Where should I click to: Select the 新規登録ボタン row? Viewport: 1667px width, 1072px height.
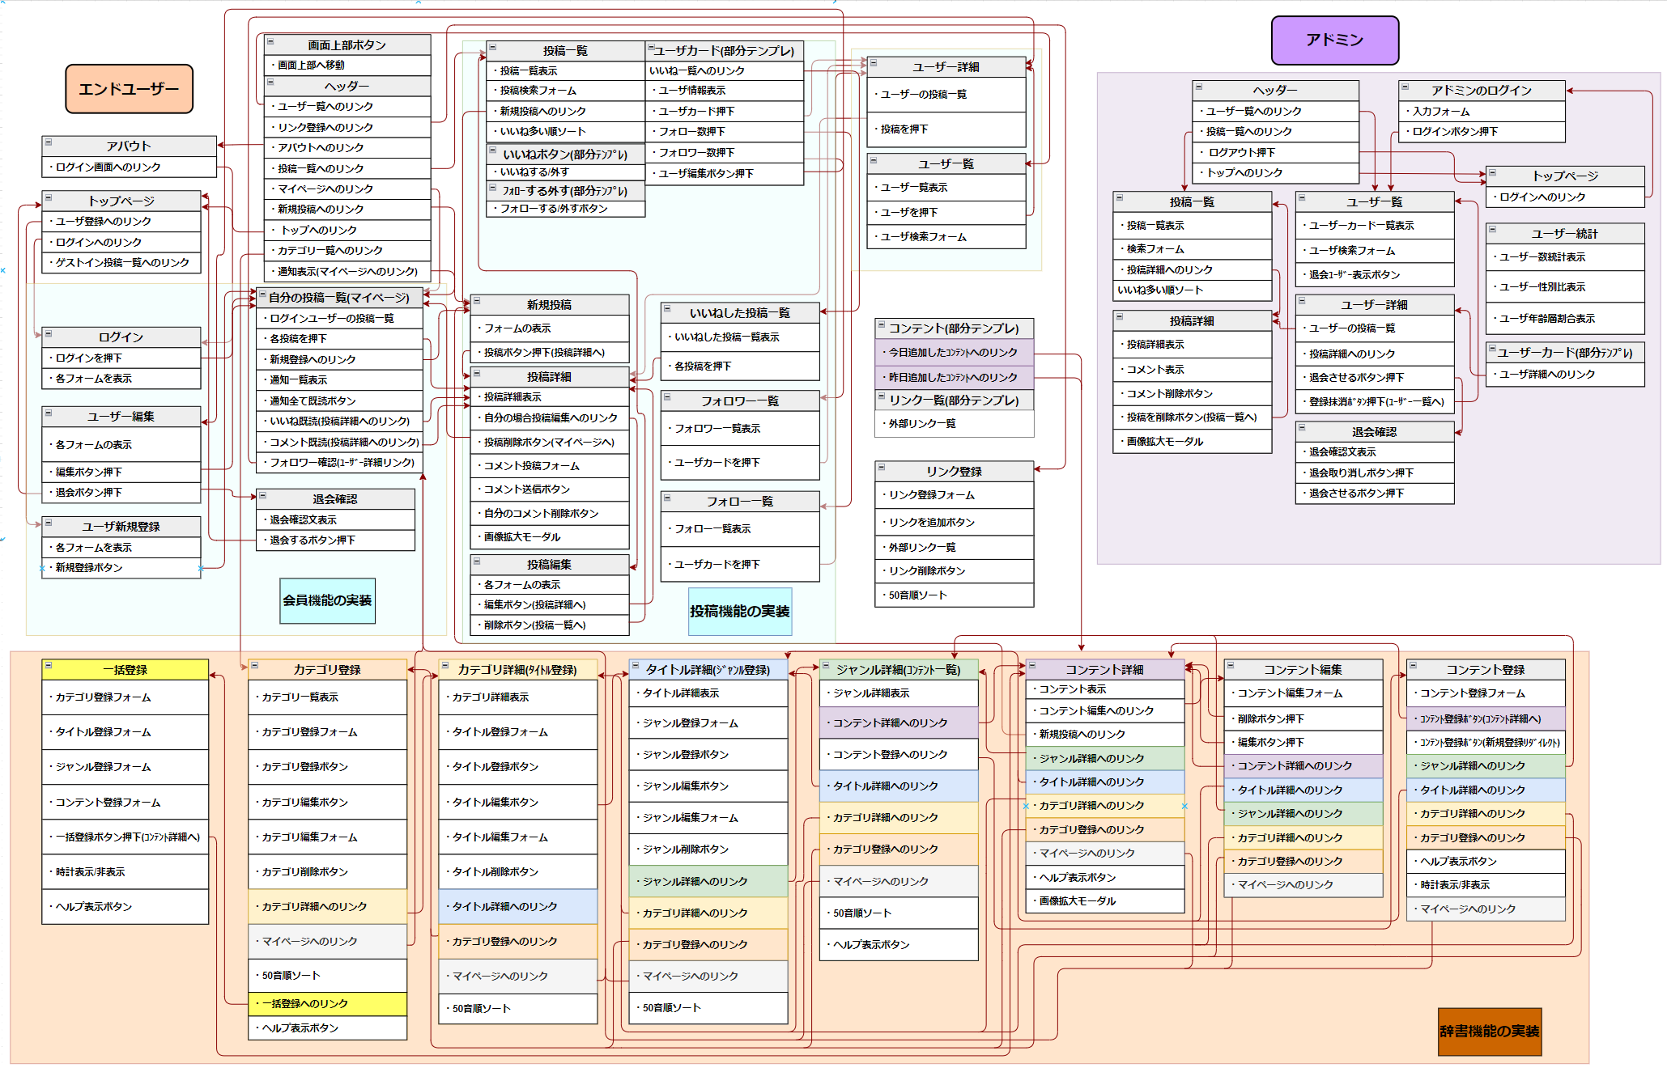click(121, 568)
